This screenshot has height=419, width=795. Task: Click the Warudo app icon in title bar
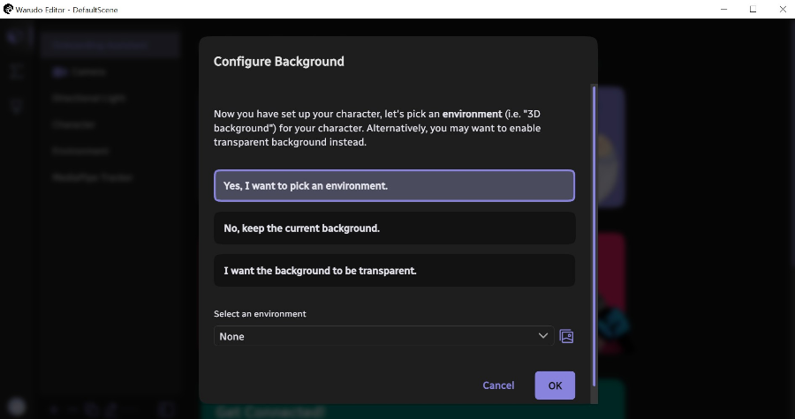point(8,9)
